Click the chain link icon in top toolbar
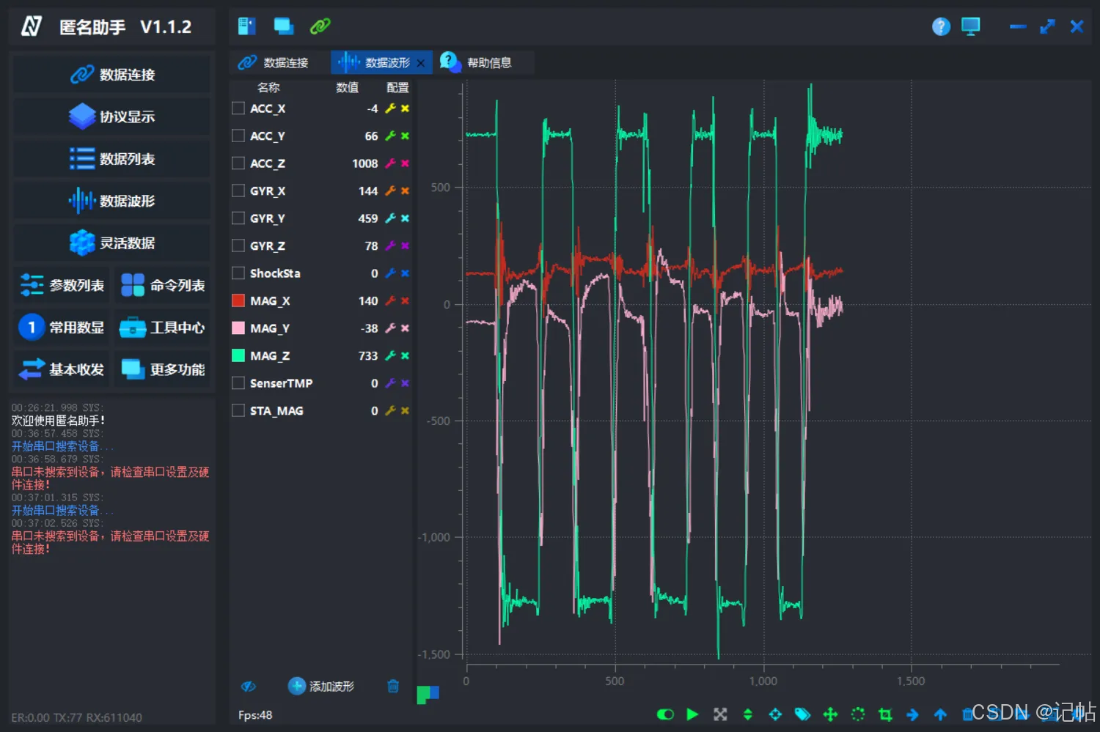The height and width of the screenshot is (732, 1100). (320, 26)
